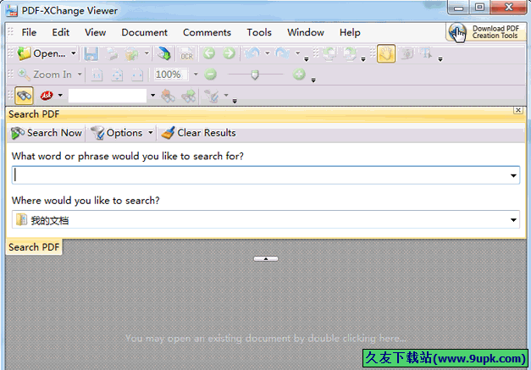Open search toolbar overflow options arrow
The width and height of the screenshot is (531, 370).
pos(235,101)
